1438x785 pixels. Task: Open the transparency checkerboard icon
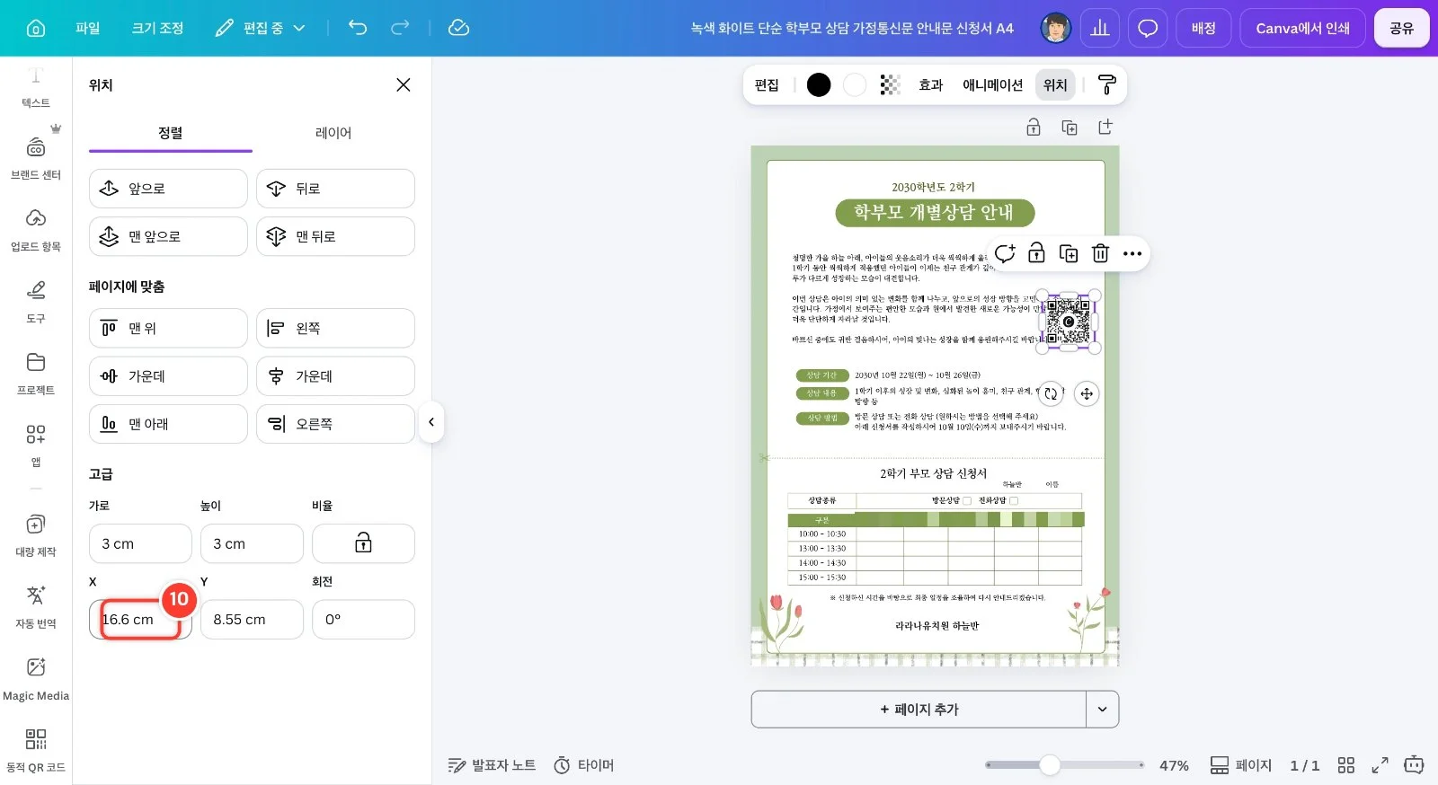coord(890,84)
